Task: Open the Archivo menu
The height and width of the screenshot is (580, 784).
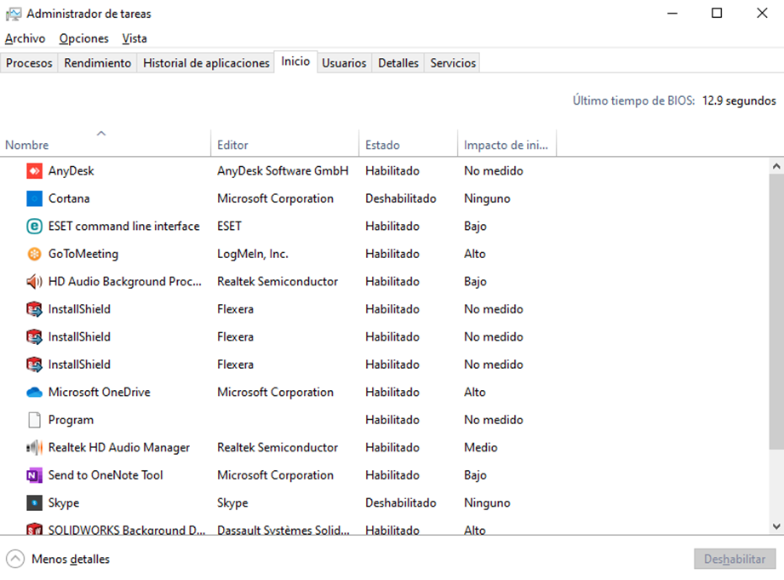Action: (25, 38)
